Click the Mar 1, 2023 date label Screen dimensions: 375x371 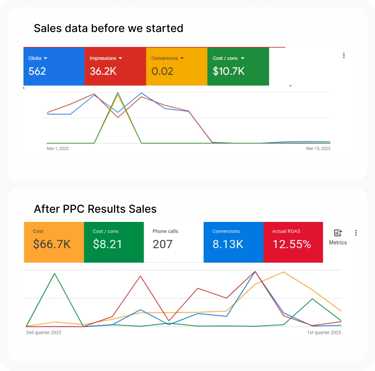click(x=57, y=148)
